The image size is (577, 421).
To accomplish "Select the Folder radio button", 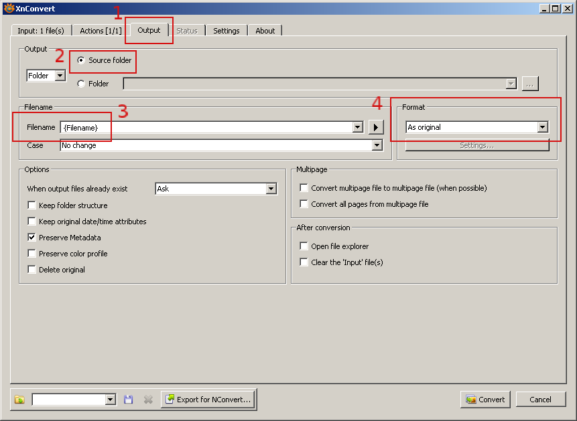I will pyautogui.click(x=81, y=84).
